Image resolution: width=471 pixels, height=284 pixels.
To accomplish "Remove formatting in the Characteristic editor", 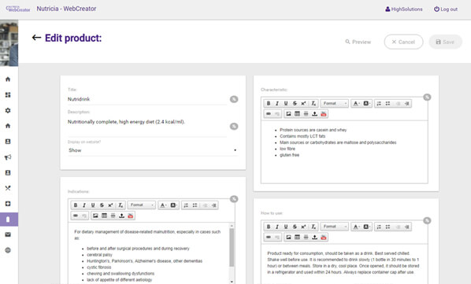I will 313,104.
